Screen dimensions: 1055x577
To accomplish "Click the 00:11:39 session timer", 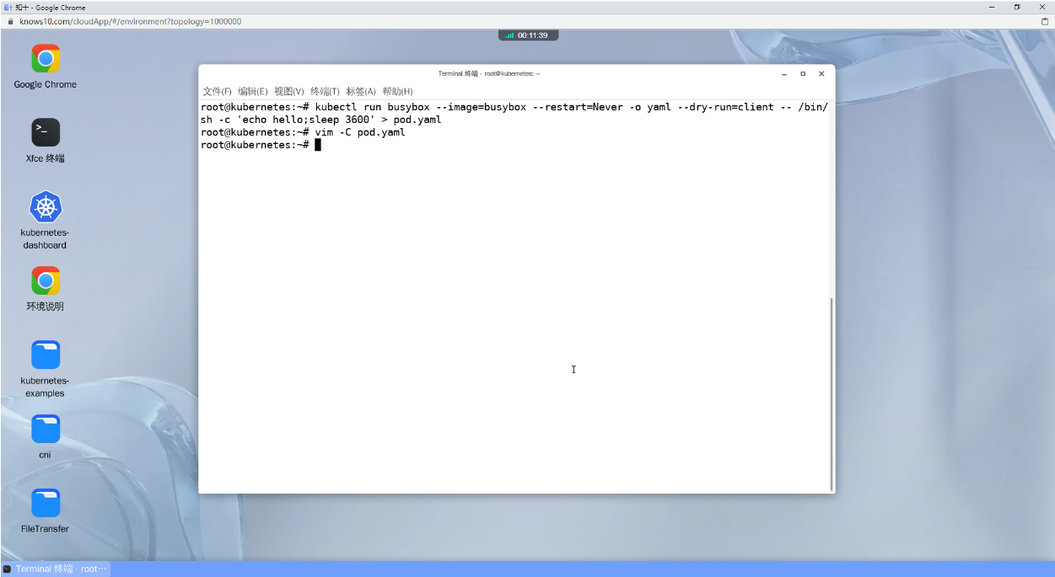I will click(533, 35).
